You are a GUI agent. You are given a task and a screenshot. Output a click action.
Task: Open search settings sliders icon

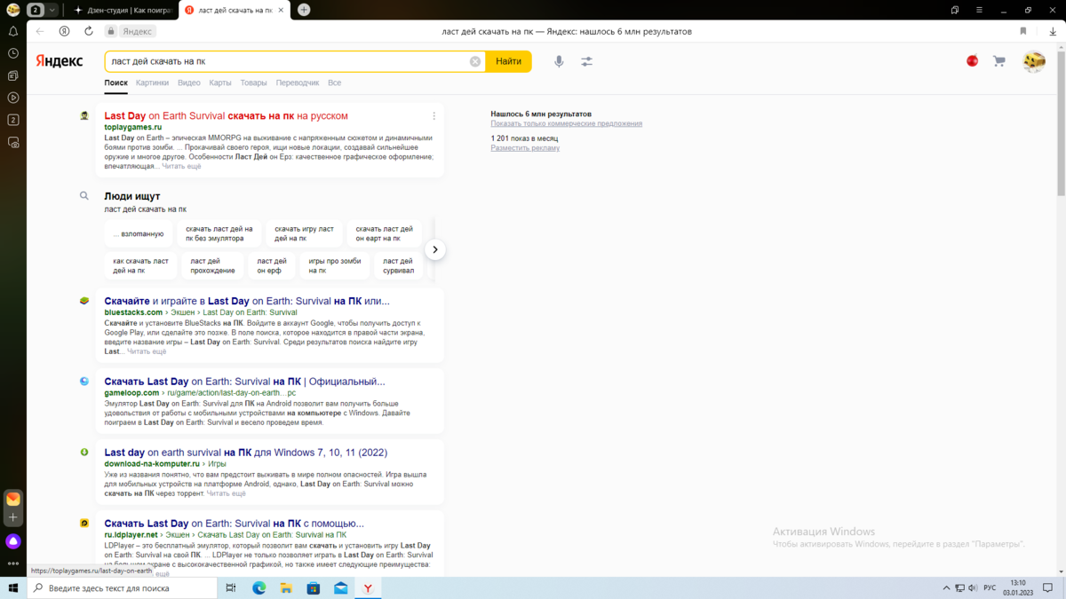coord(587,61)
